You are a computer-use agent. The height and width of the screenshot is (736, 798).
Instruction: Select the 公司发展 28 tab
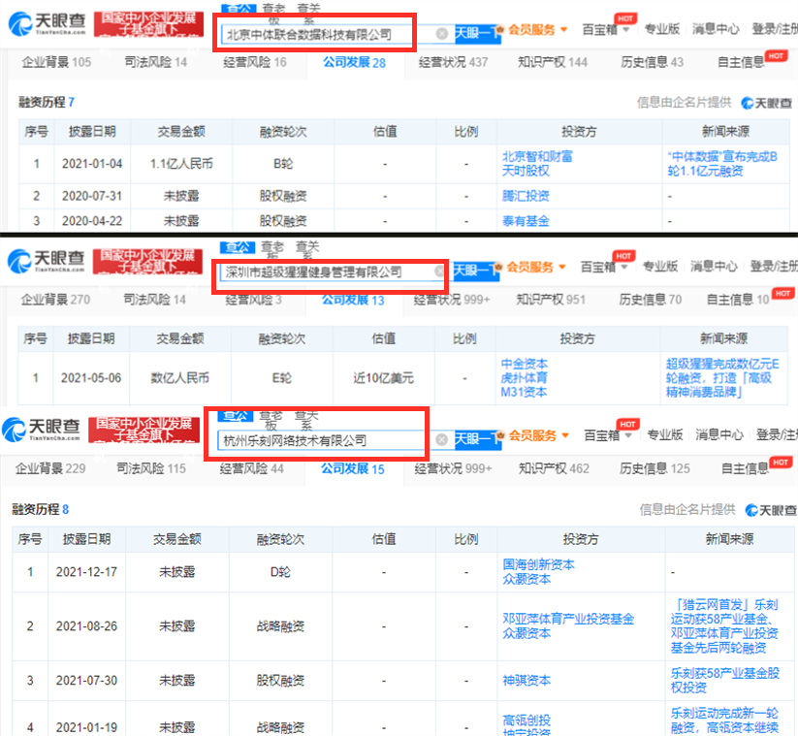coord(354,63)
